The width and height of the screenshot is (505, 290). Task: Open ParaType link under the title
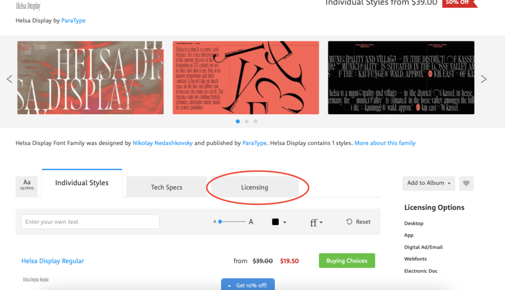coord(73,20)
